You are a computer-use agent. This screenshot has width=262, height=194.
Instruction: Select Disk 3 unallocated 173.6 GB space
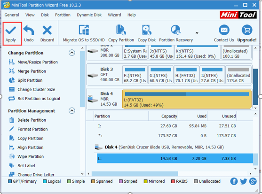tap(238, 75)
